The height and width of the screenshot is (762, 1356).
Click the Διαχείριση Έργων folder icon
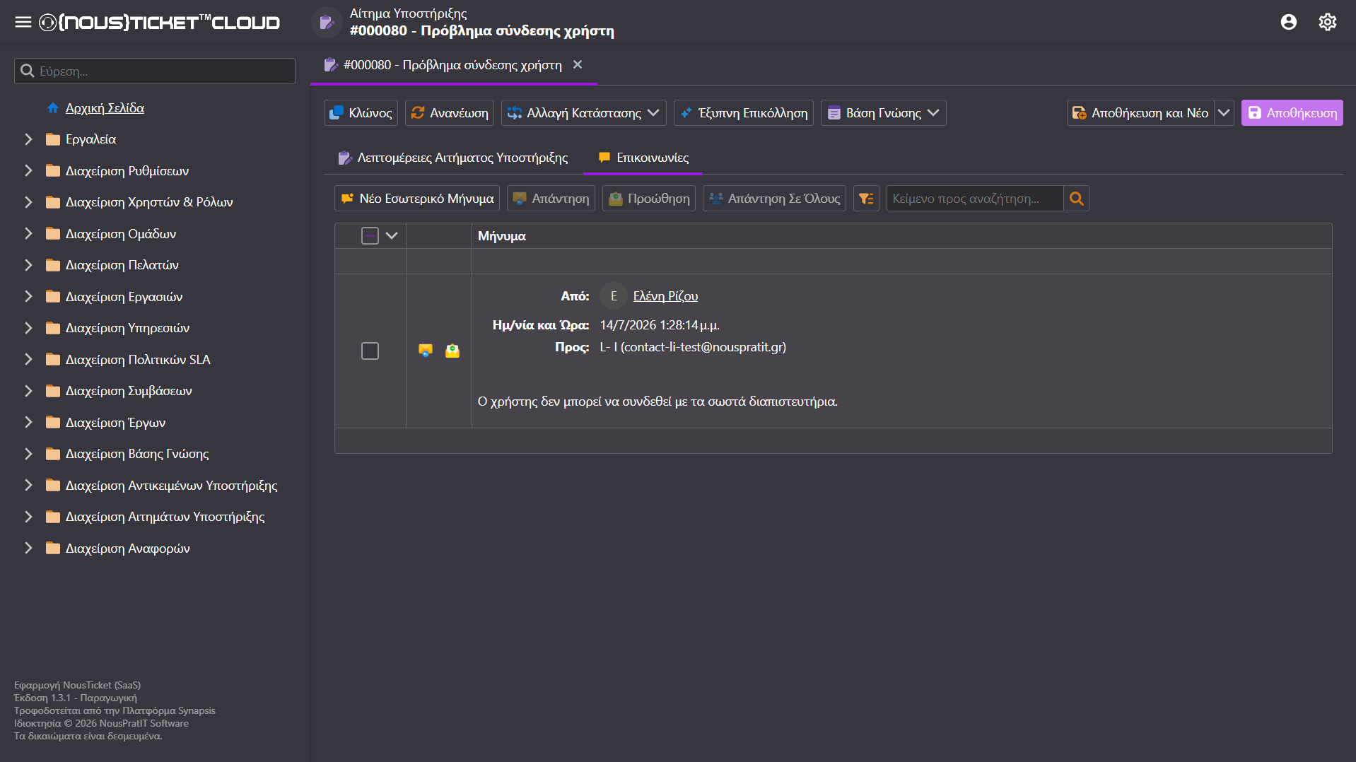point(53,423)
